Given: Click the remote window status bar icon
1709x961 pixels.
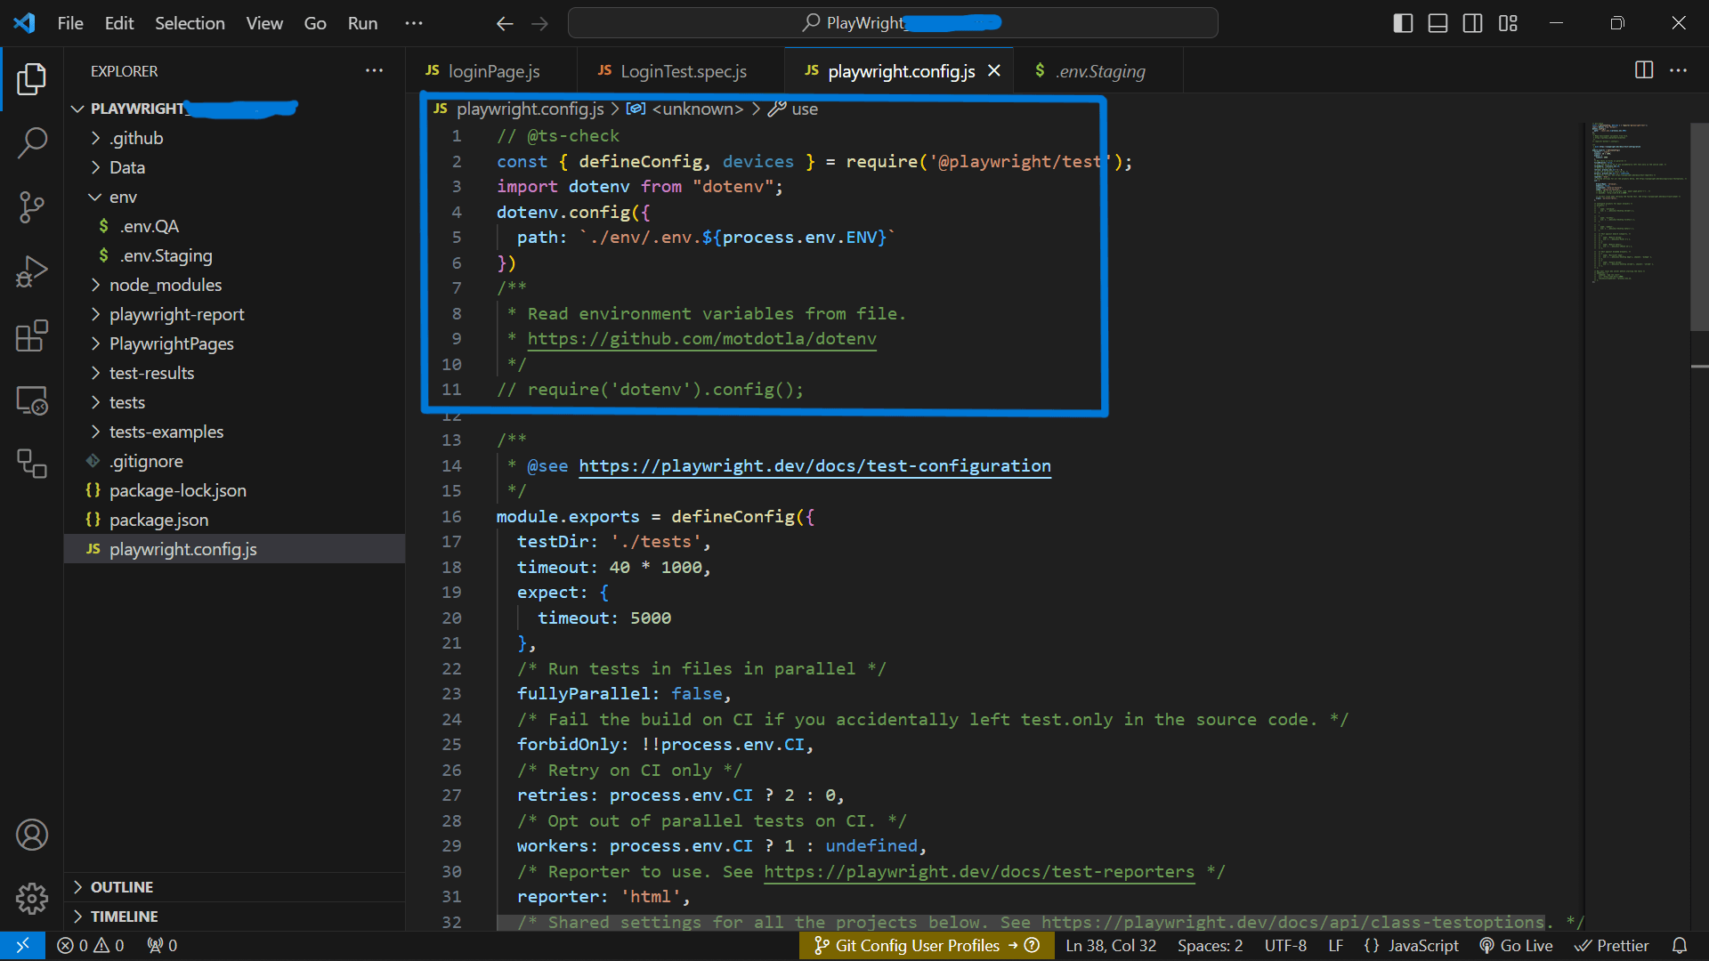Looking at the screenshot, I should pyautogui.click(x=22, y=945).
